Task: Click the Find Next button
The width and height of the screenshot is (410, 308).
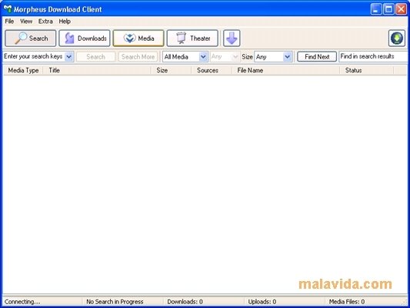Action: point(317,56)
